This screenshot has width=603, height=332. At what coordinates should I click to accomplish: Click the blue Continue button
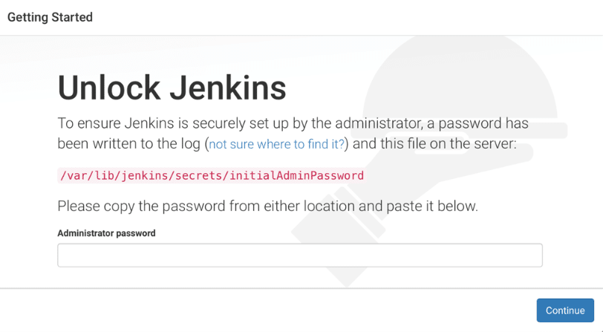(565, 310)
